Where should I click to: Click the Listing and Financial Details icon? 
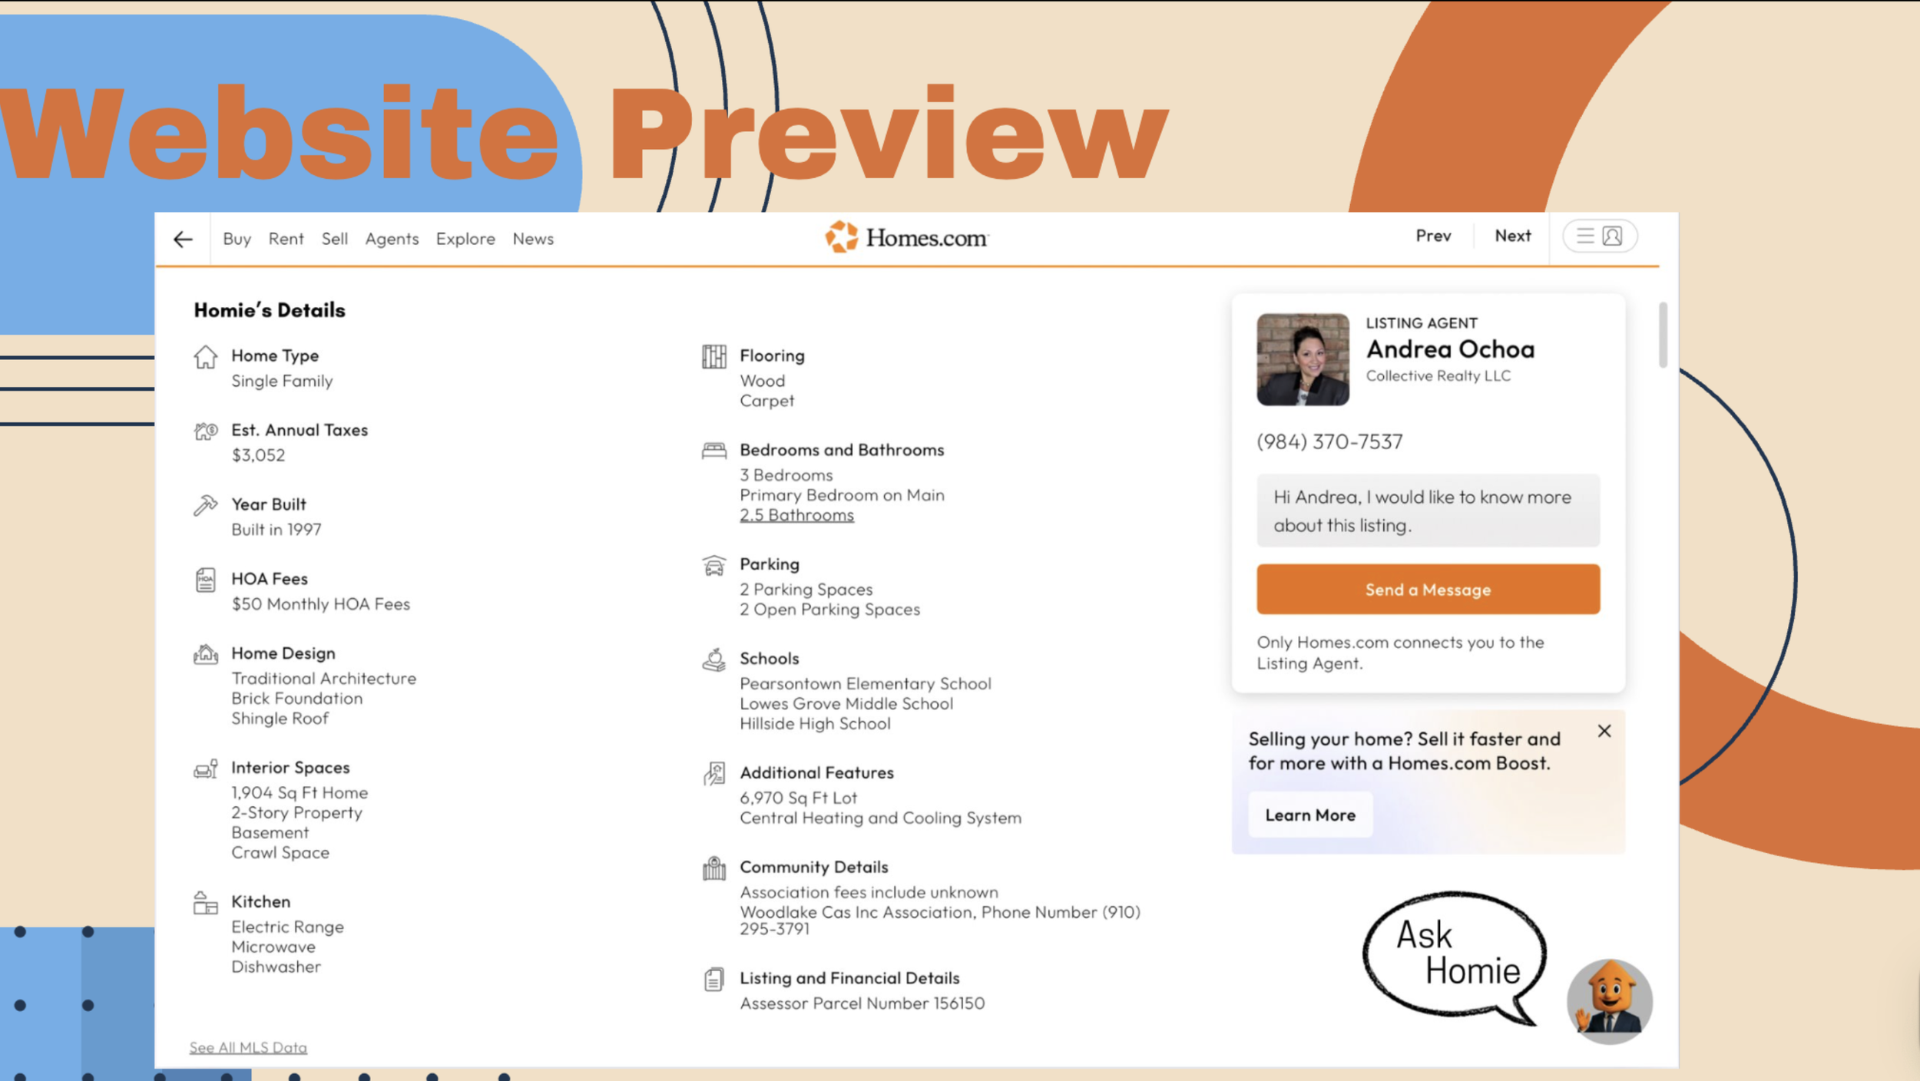713,980
